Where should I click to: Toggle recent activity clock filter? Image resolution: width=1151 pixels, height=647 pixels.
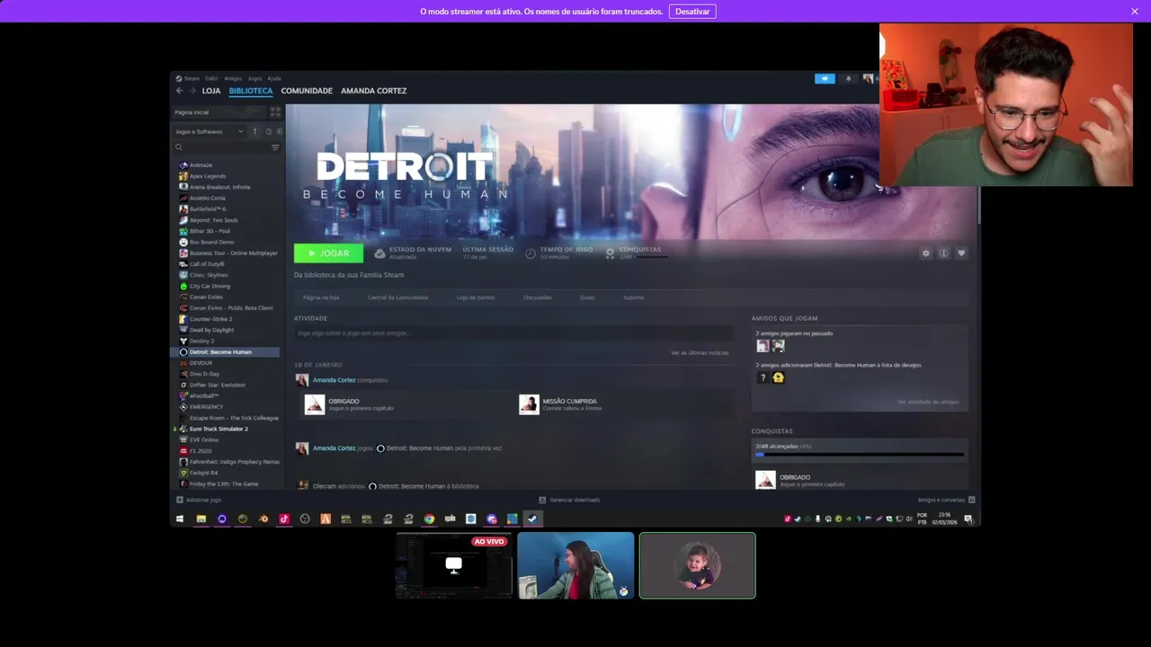[268, 132]
